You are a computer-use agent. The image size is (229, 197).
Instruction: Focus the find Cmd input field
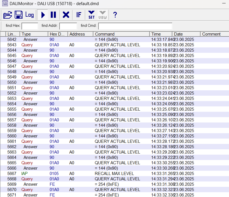pyautogui.click(x=135, y=26)
